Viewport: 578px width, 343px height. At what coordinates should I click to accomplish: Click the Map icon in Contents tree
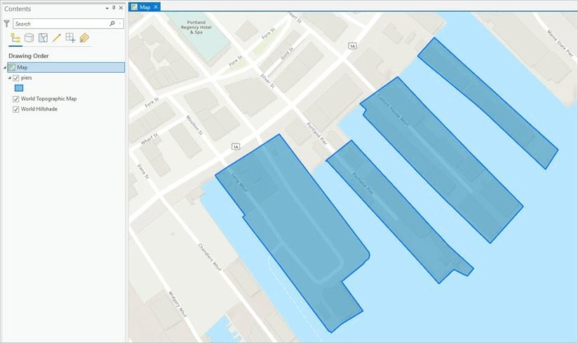[x=12, y=67]
